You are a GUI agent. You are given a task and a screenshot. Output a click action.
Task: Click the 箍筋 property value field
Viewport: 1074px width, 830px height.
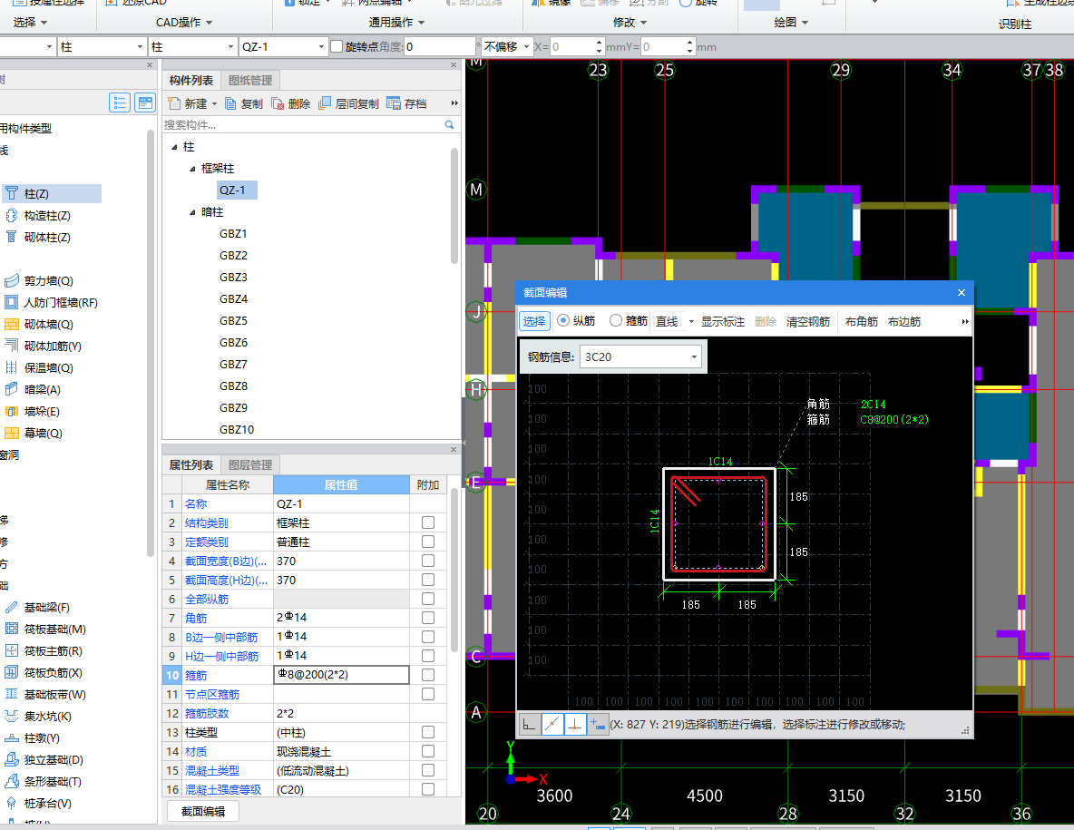(x=341, y=675)
